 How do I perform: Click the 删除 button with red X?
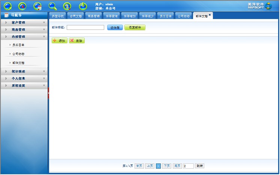coord(77,41)
